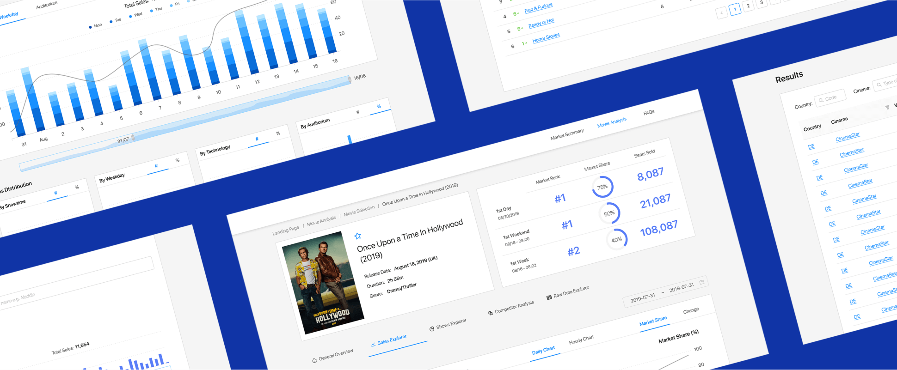
Task: Open the General Overview tab
Action: 332,356
